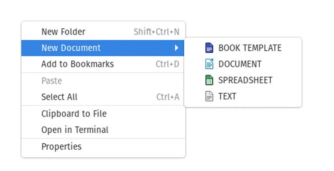Choose Select All in the menu
The image size is (334, 171).
(x=59, y=97)
